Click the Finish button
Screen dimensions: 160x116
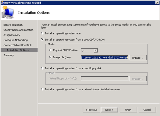pyautogui.click(x=128, y=110)
